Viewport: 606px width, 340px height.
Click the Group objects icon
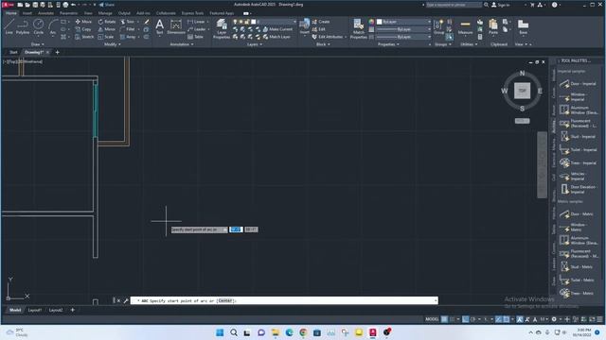[438, 26]
